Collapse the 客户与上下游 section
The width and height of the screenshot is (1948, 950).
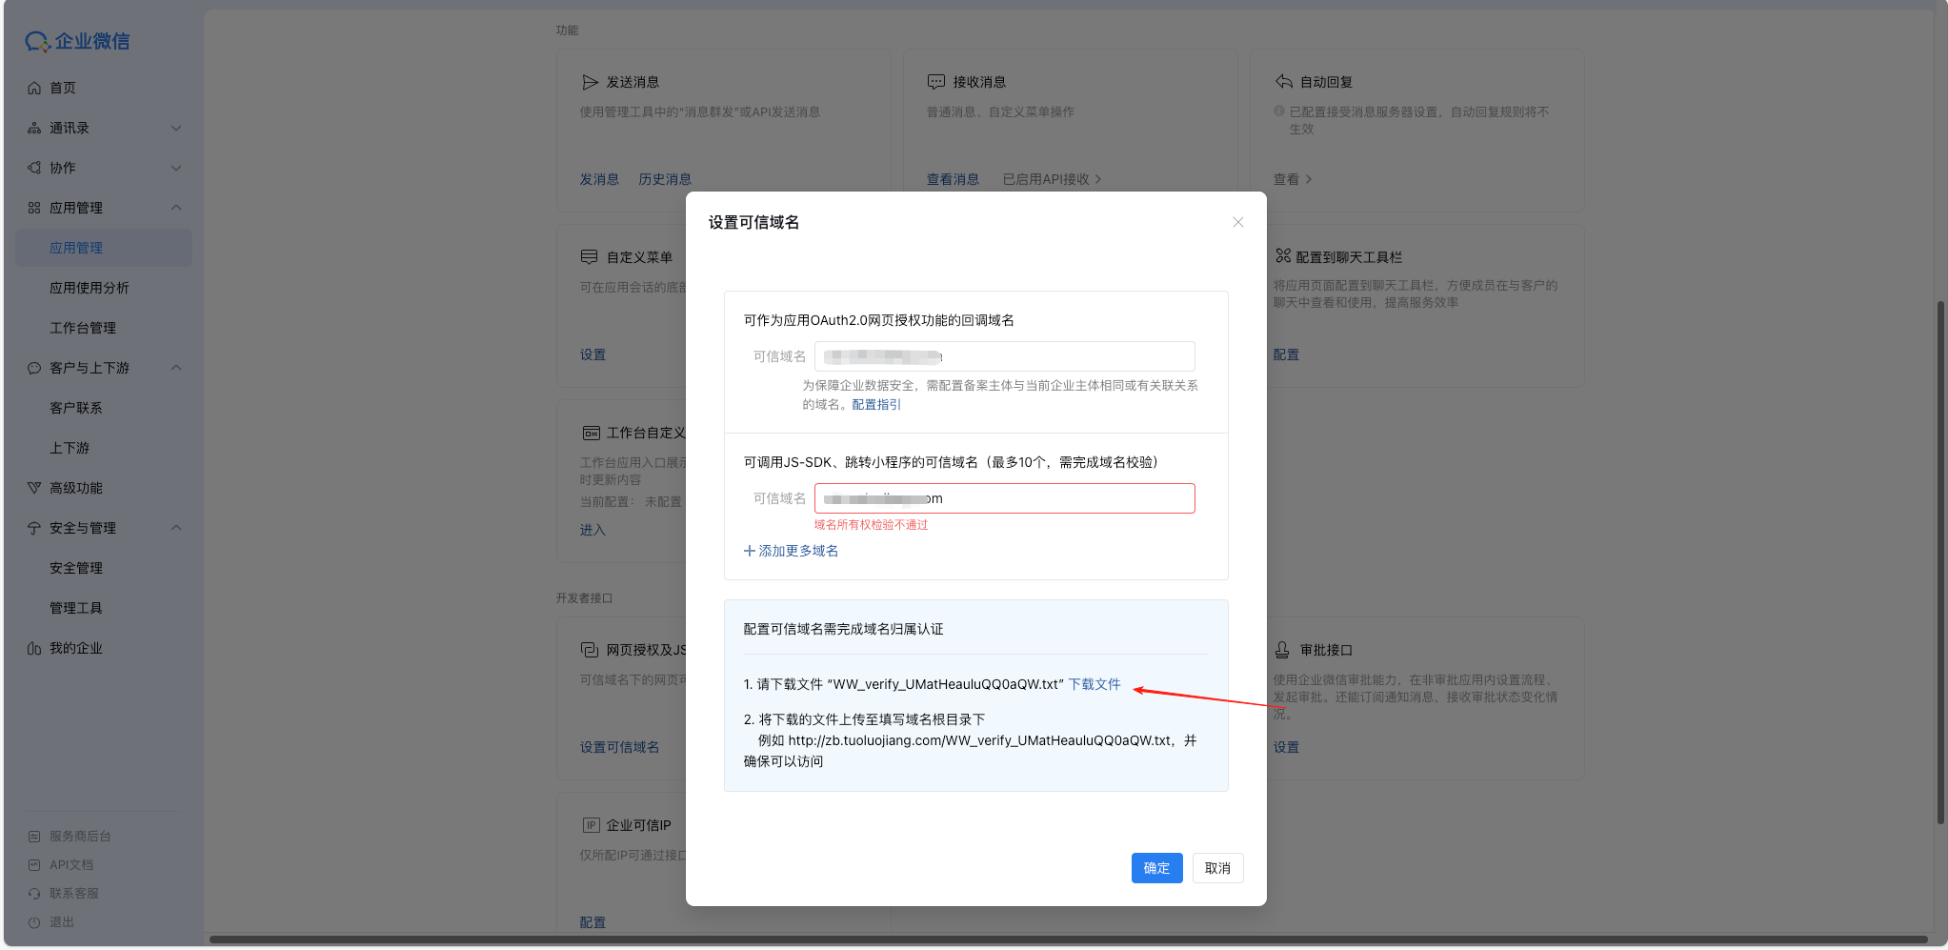(176, 368)
